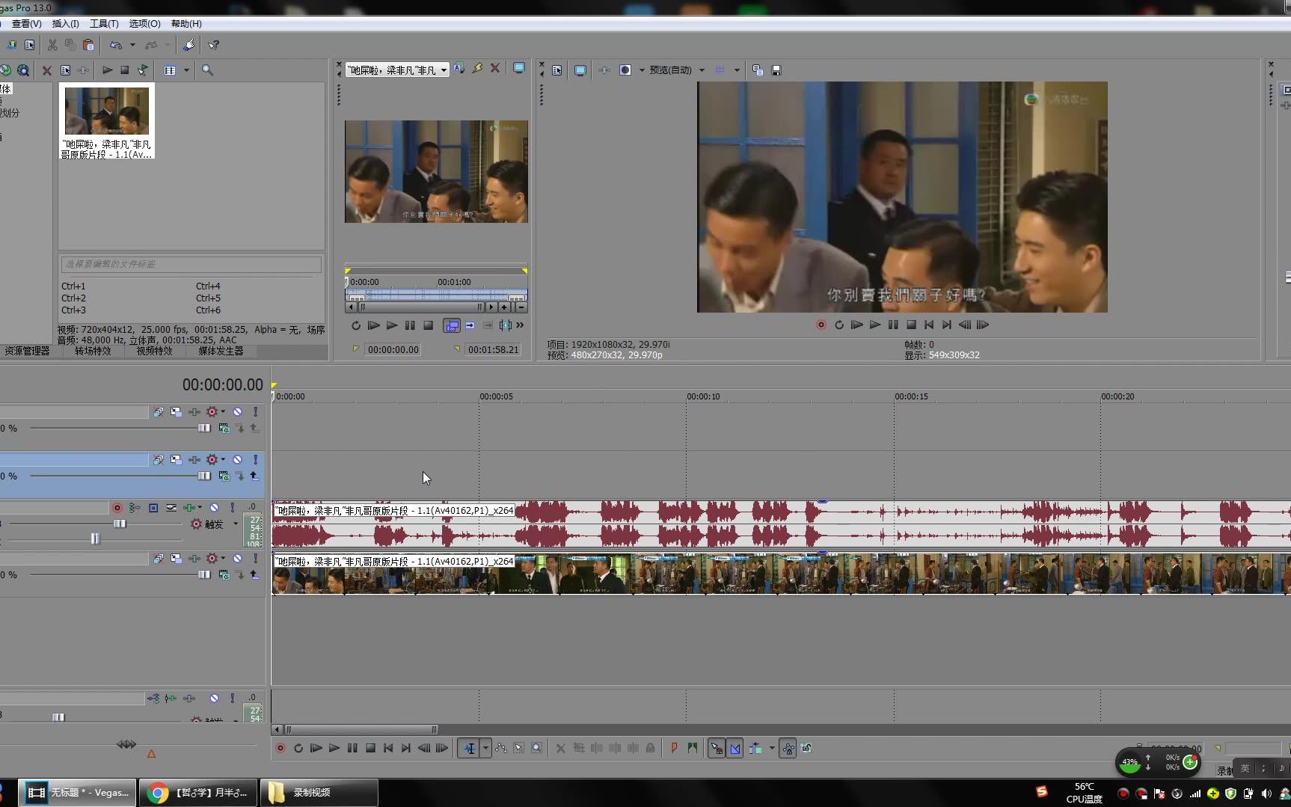Insert region with green flags icon

tap(692, 748)
